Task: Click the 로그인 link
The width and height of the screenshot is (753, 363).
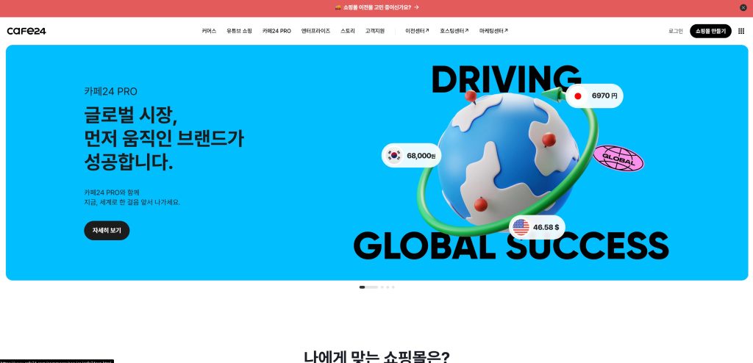Action: pyautogui.click(x=675, y=31)
